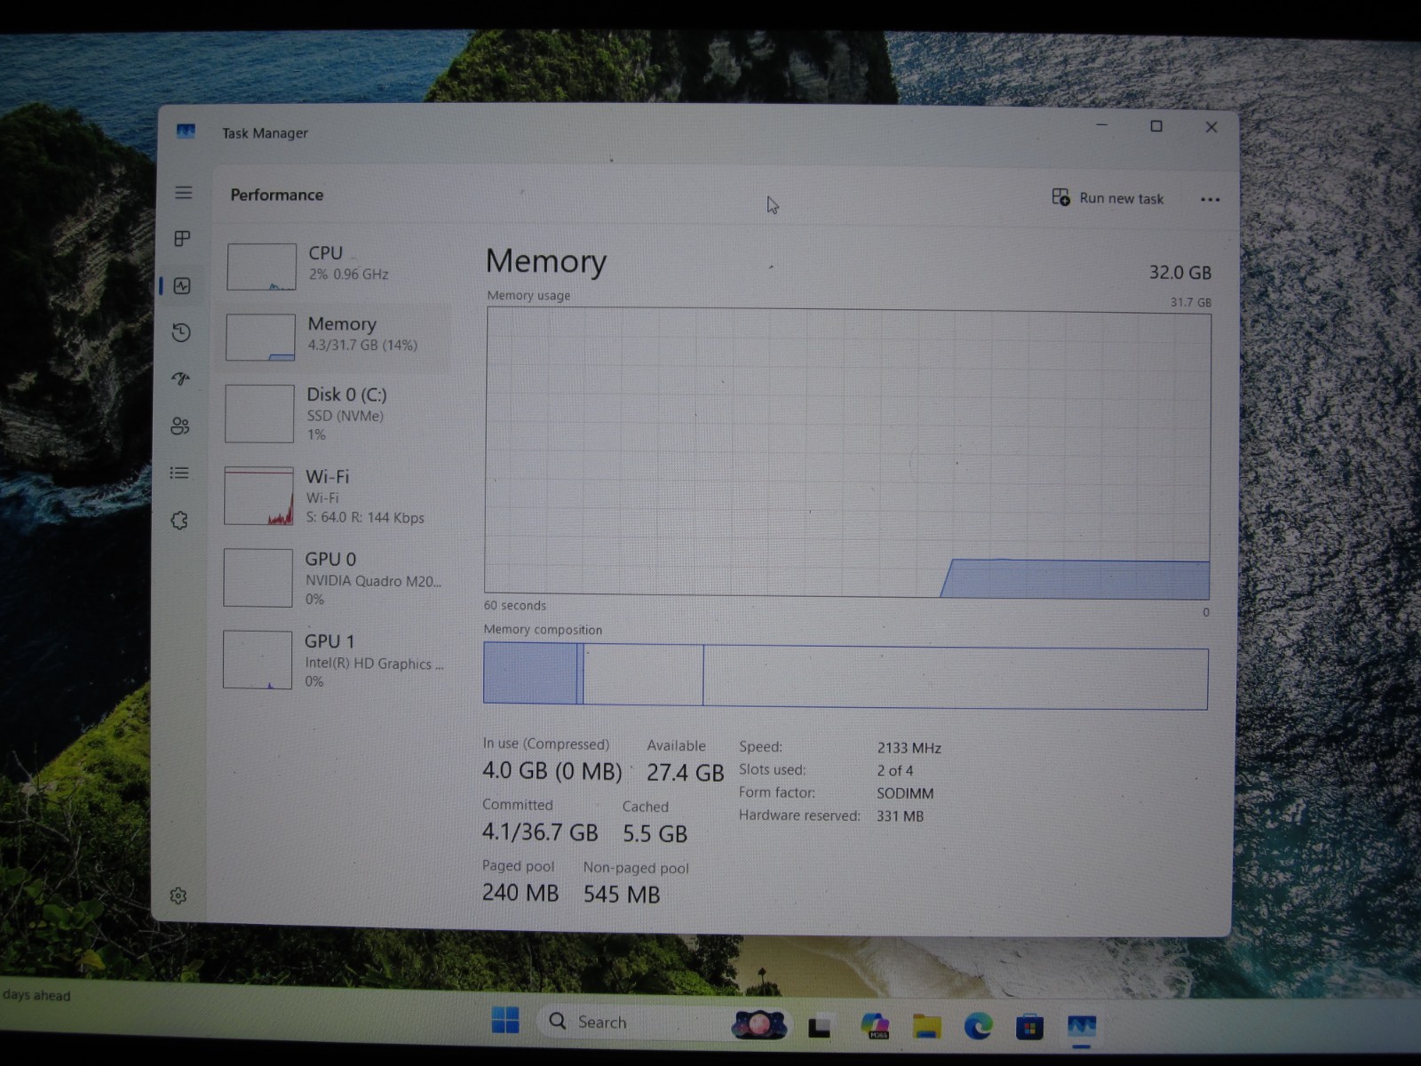
Task: Click the in-use segment of memory composition bar
Action: pyautogui.click(x=531, y=674)
